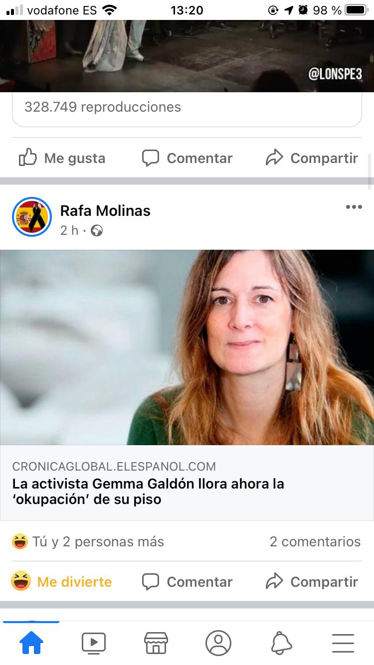Open the Home feed tab

tap(31, 643)
